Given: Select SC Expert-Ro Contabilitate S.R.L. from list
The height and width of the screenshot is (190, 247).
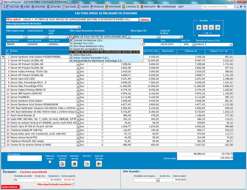Looking at the screenshot, I should coord(105,49).
